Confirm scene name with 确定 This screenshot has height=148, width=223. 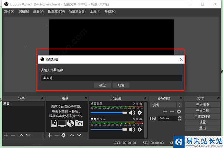click(x=102, y=85)
